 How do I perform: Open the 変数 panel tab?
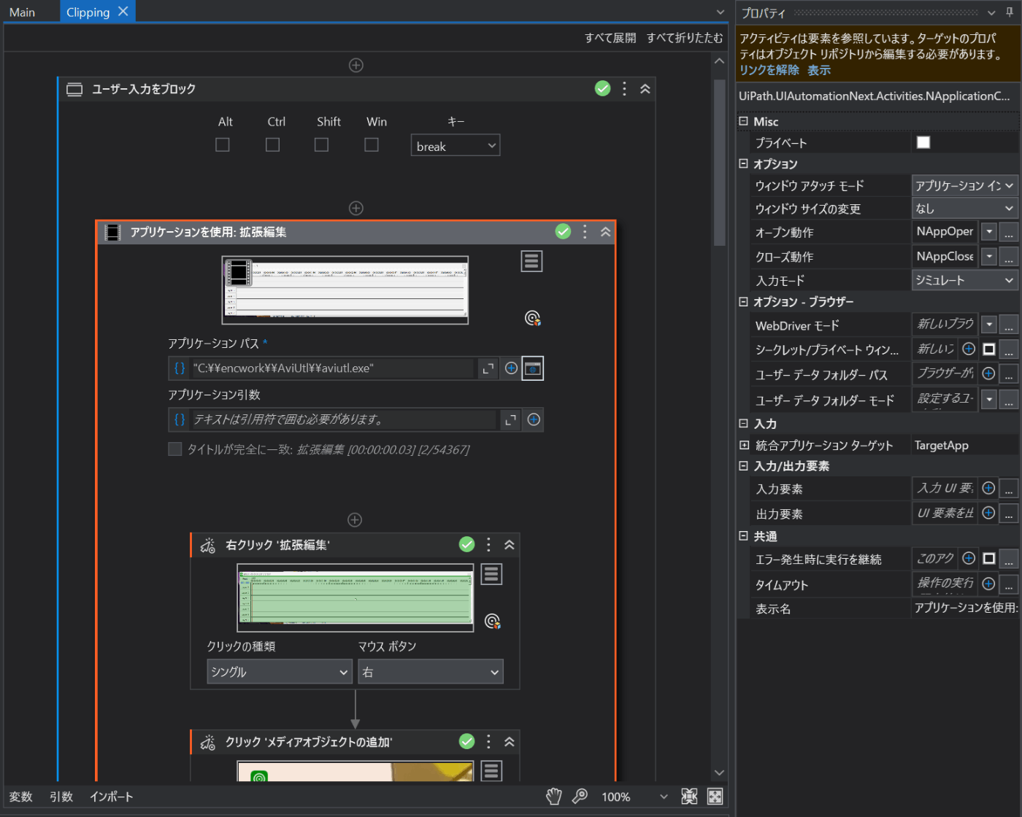click(x=21, y=797)
